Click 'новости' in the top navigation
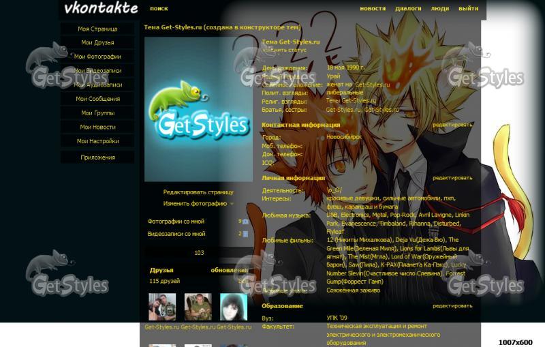 tap(373, 9)
